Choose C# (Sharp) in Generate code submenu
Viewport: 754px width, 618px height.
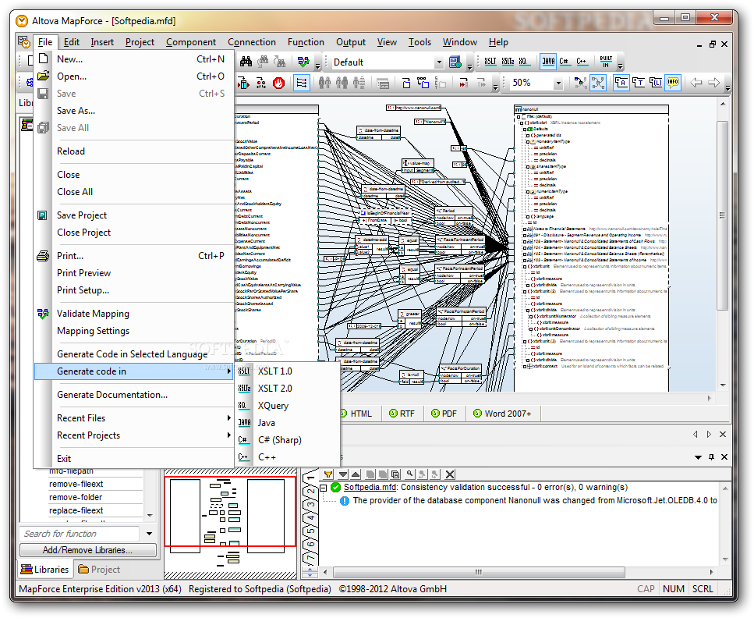pyautogui.click(x=287, y=440)
